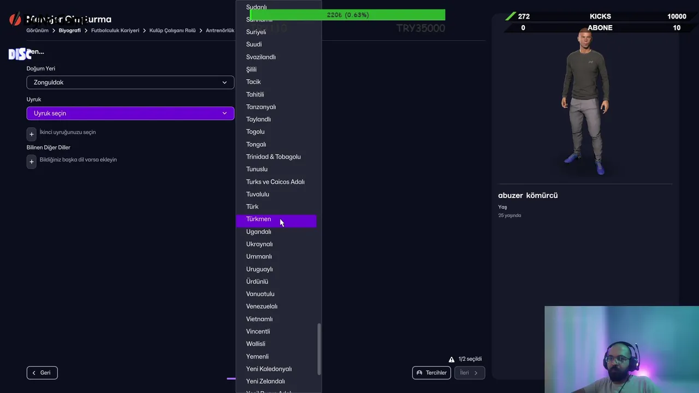Click the Geri back button
The image size is (699, 393).
42,373
